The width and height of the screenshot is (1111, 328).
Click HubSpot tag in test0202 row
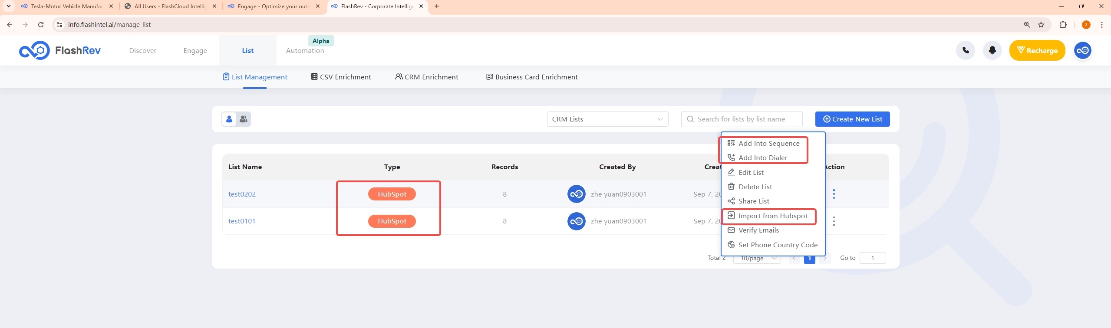(392, 194)
